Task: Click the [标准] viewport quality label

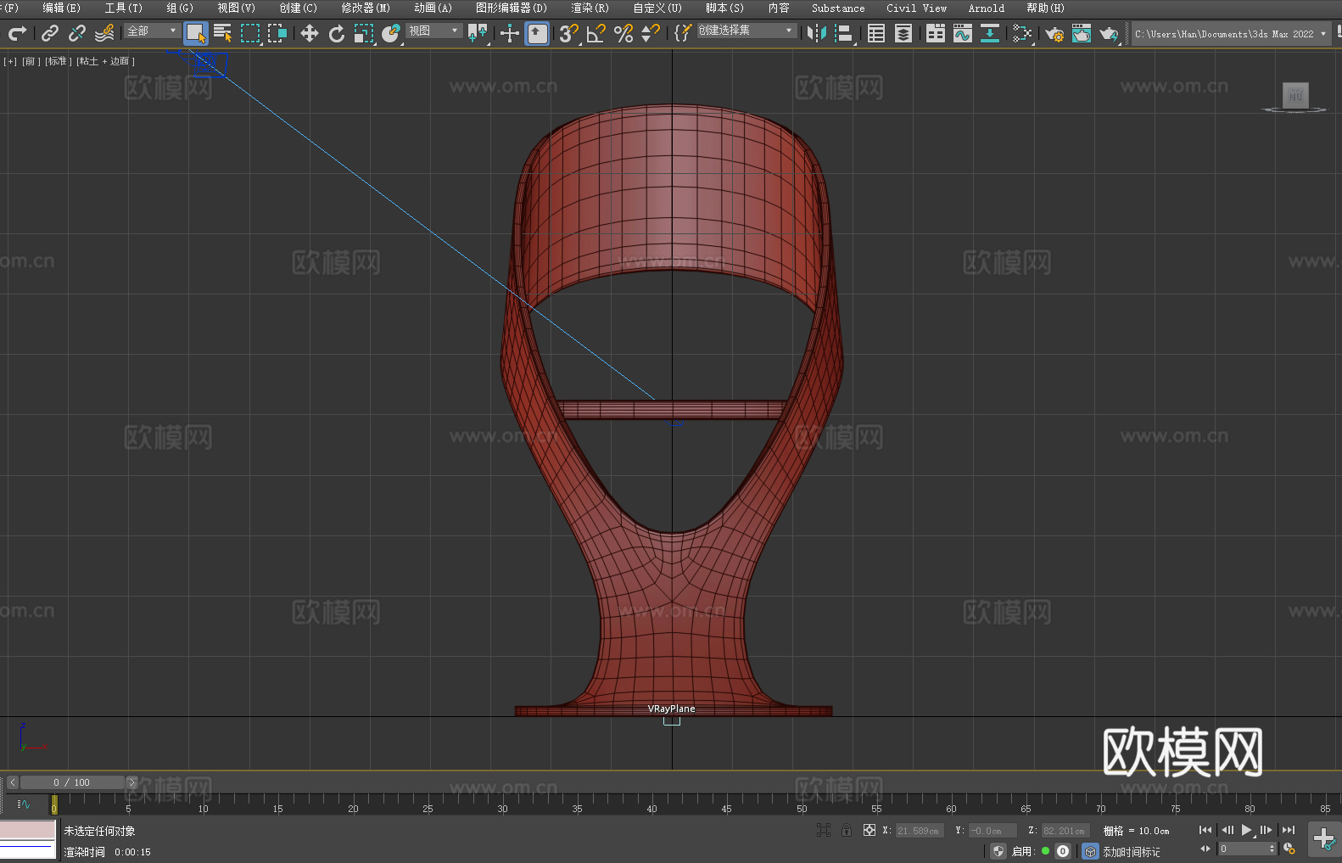Action: point(58,61)
